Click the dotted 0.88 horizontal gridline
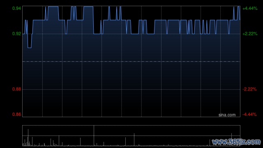The image size is (263, 148). pos(131,90)
